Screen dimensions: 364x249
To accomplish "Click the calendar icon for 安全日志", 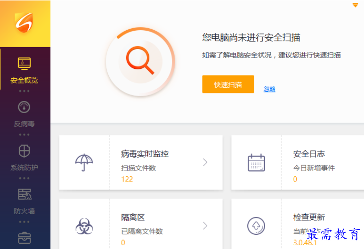I will [256, 163].
